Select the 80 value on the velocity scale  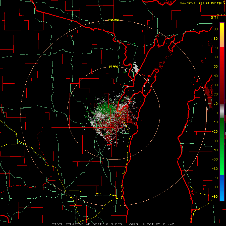(x=216, y=38)
